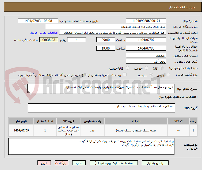The height and width of the screenshot is (170, 202).
Task: Click the نام کالا column header
Action: [x=136, y=121]
